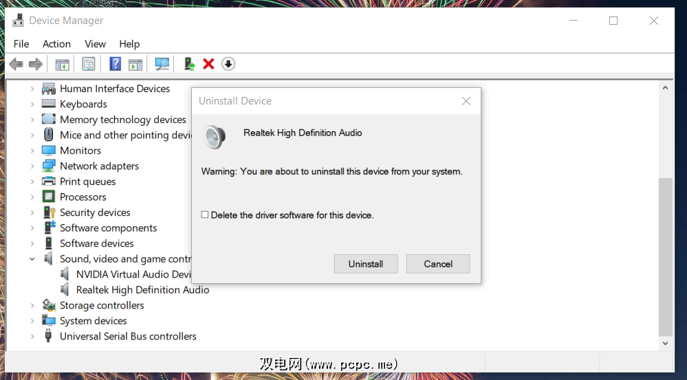Open the Help menu
This screenshot has width=687, height=380.
[x=129, y=44]
